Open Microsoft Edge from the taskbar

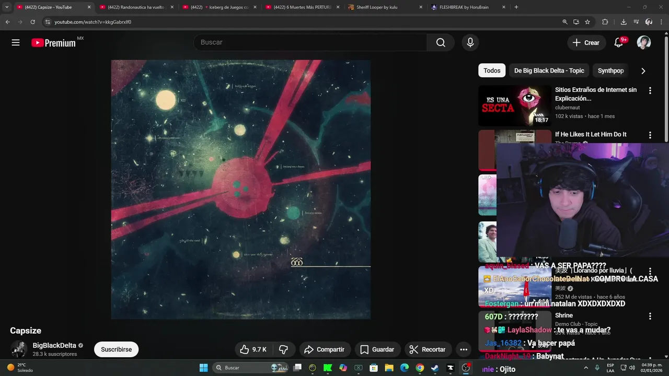(x=405, y=368)
